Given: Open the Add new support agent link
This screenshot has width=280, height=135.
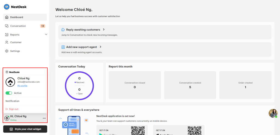Looking at the screenshot, I should pyautogui.click(x=81, y=47).
